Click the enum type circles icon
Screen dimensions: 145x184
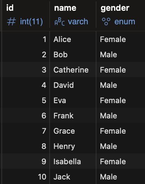[x=106, y=22]
